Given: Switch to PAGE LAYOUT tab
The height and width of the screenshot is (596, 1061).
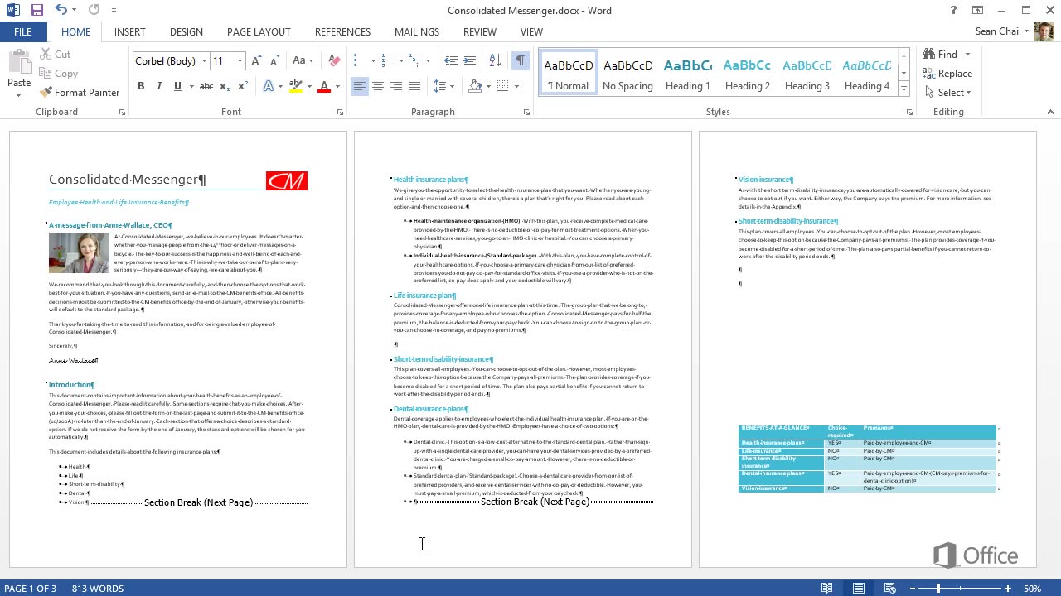Looking at the screenshot, I should [259, 31].
